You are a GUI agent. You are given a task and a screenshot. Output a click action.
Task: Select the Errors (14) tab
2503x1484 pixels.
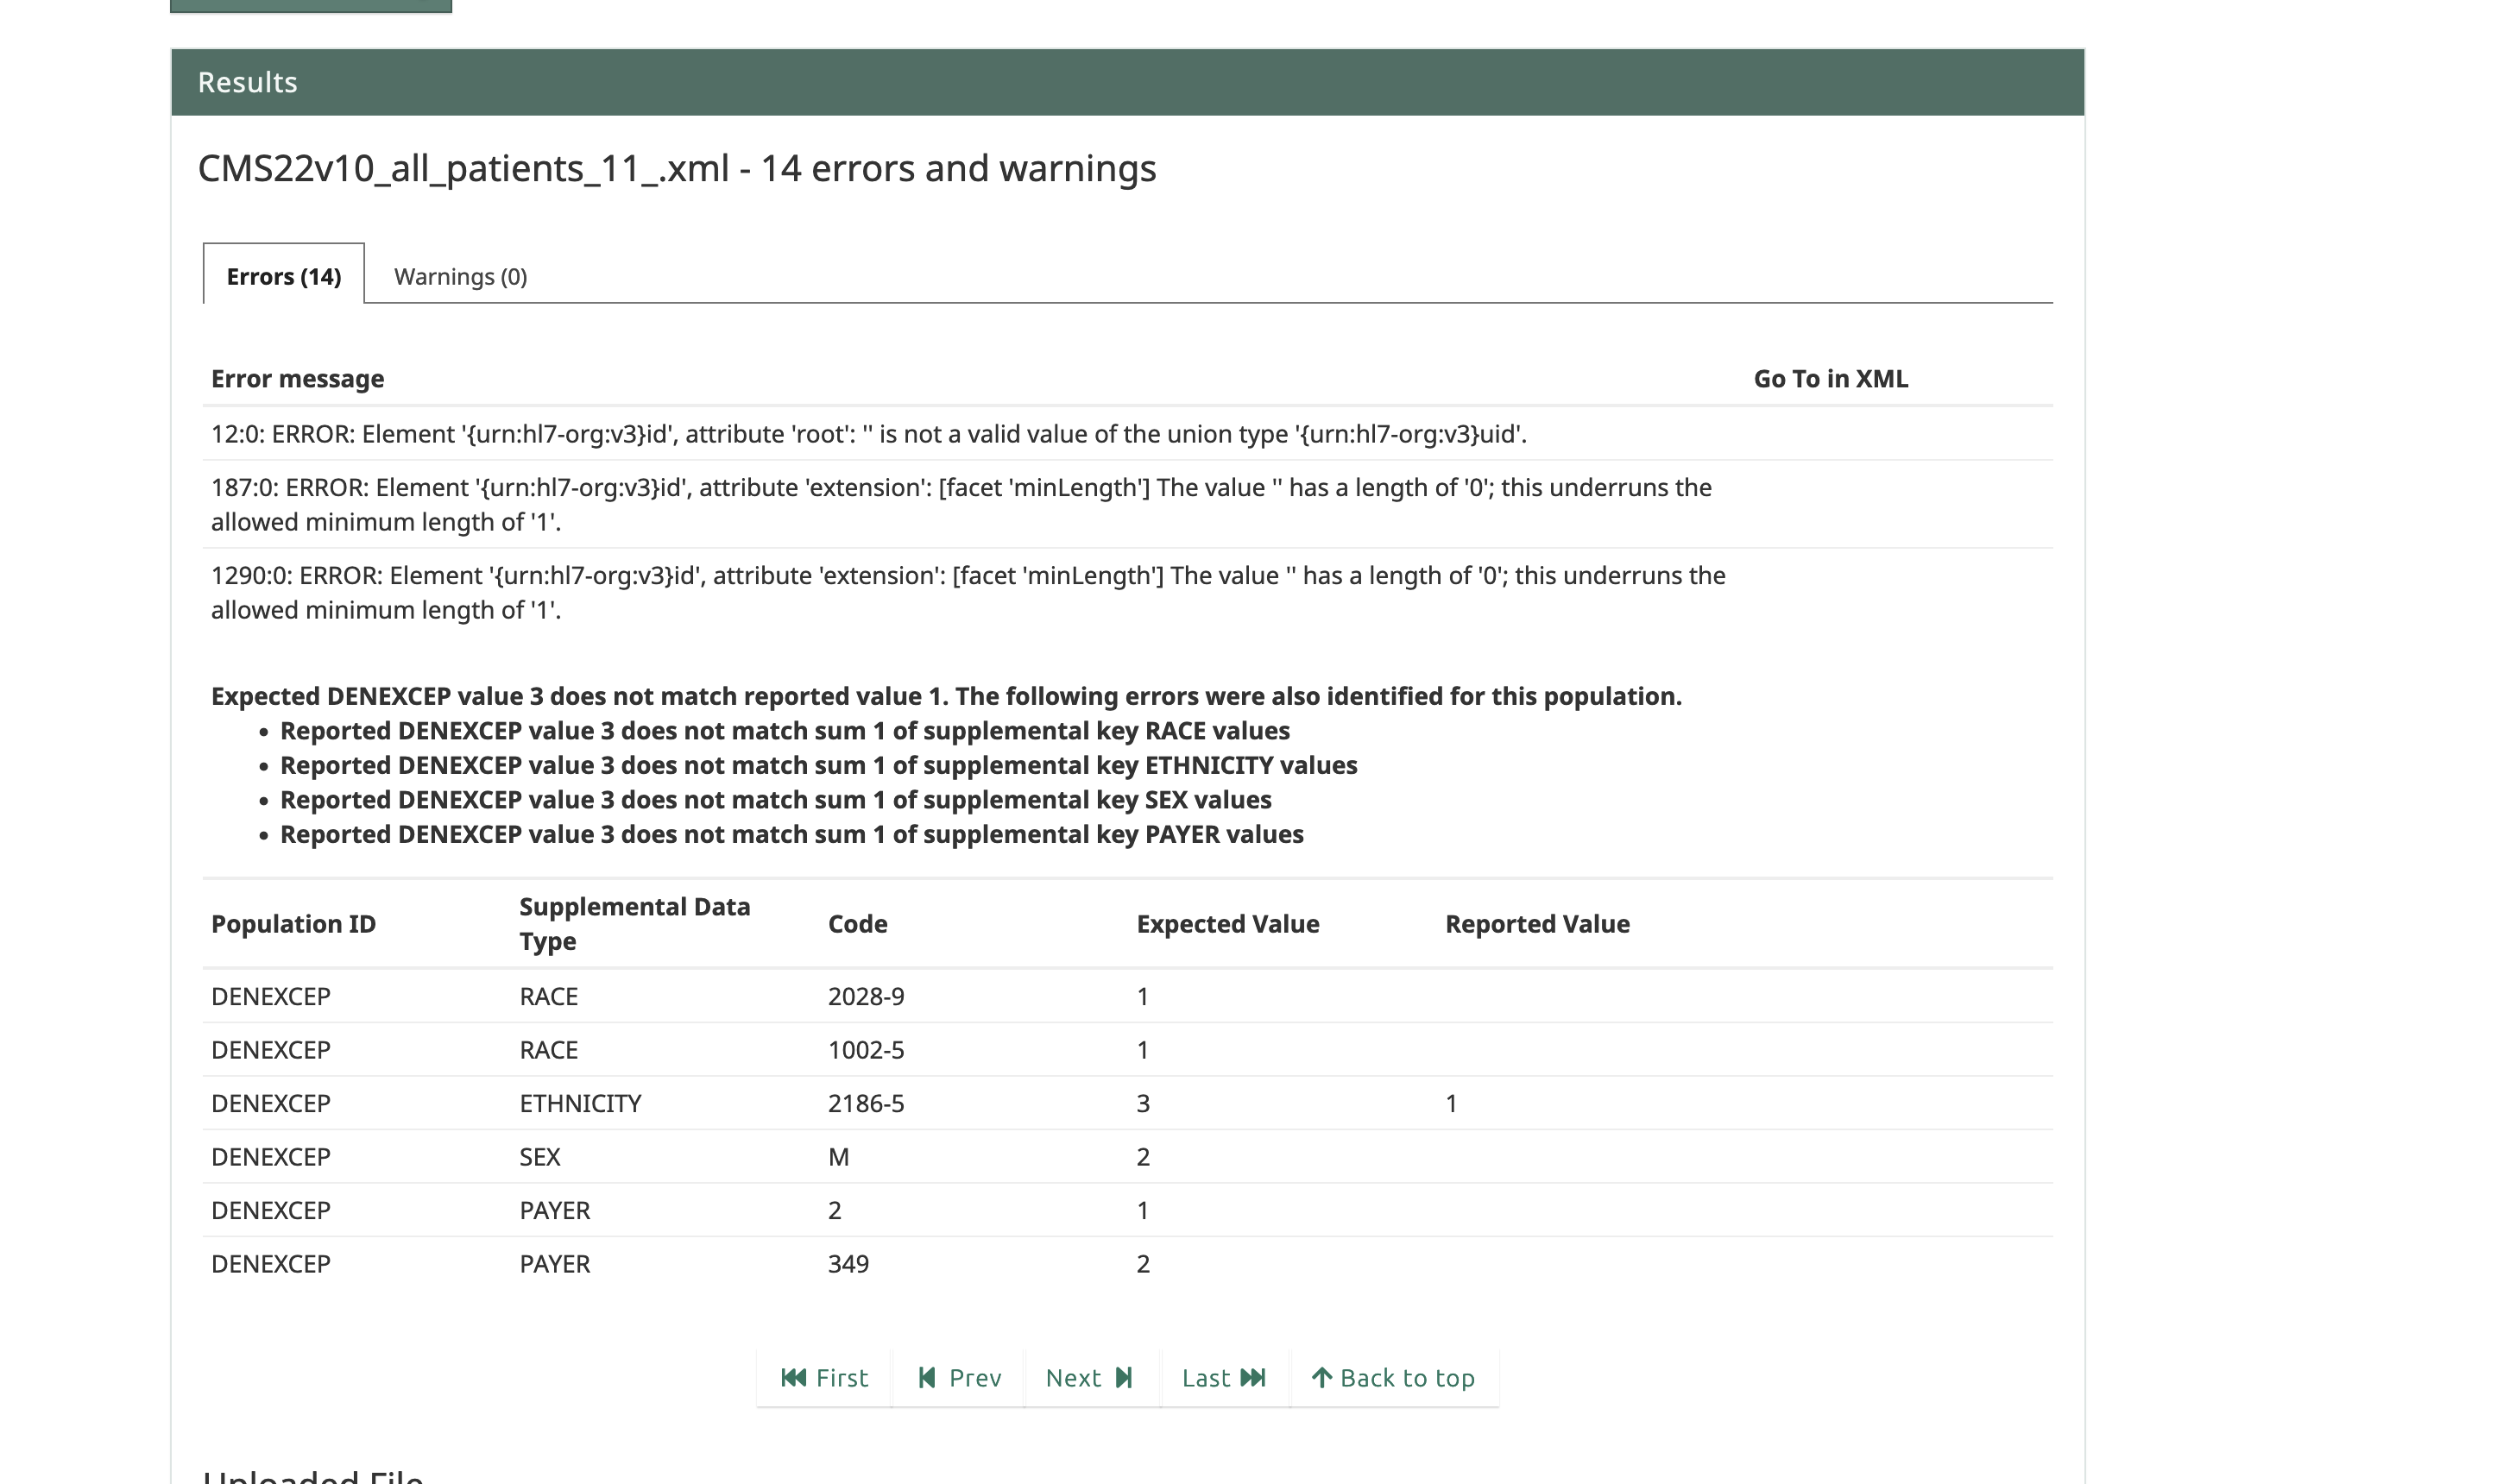[x=281, y=276]
